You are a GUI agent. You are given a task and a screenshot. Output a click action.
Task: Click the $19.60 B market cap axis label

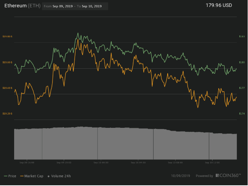(7, 62)
